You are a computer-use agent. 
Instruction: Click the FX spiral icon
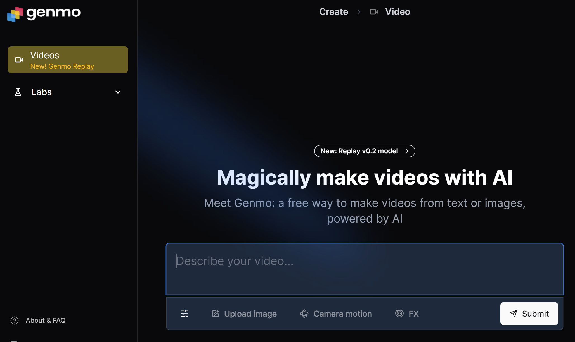pos(399,314)
